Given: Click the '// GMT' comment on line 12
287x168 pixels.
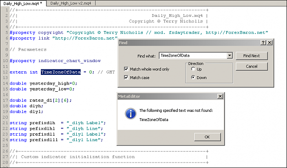Looking at the screenshot, I should (106, 72).
